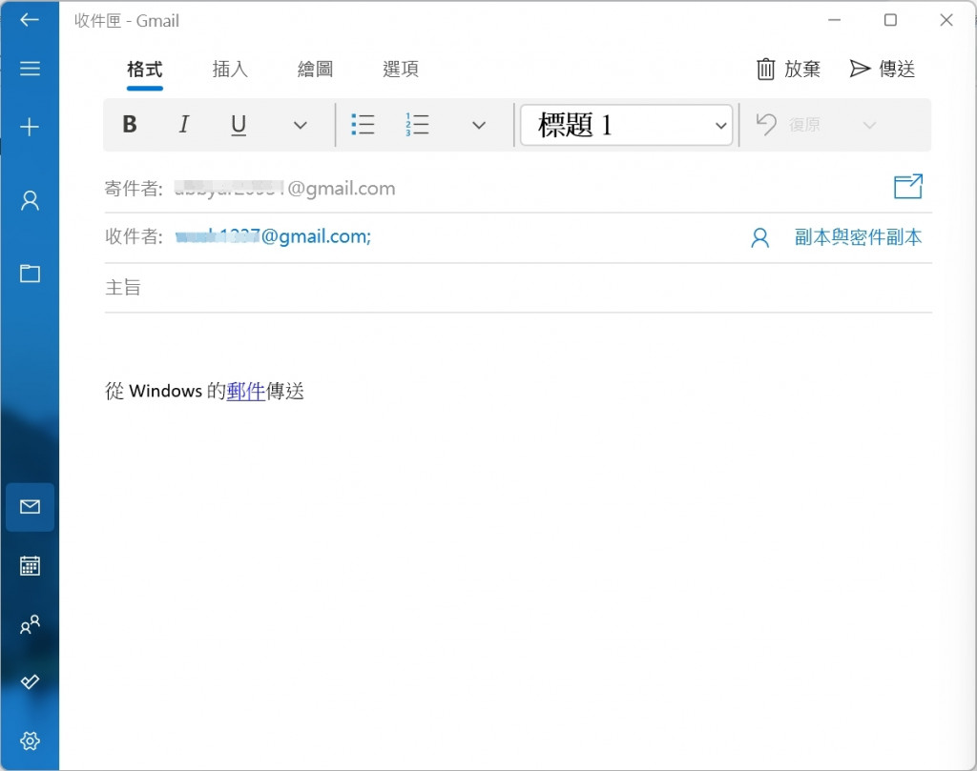The image size is (977, 771).
Task: Choose contacts via person icon beside recipients
Action: [759, 237]
